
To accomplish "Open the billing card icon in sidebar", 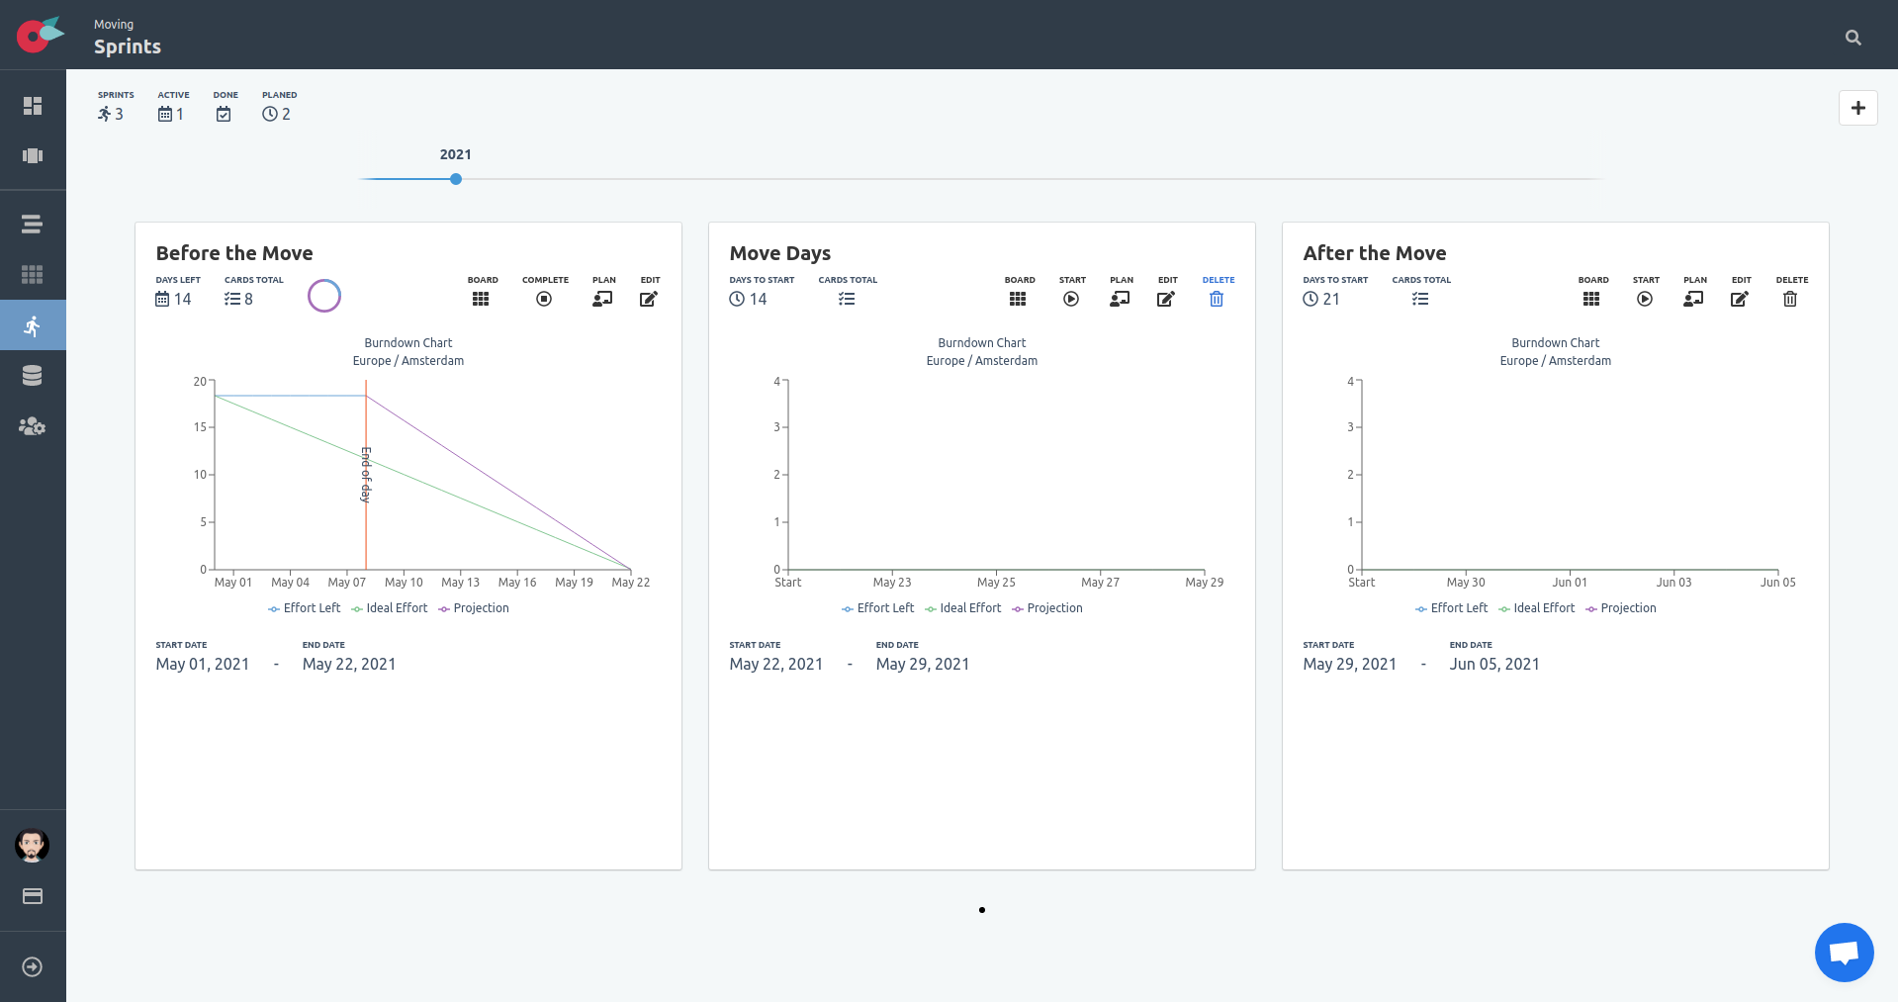I will [33, 896].
